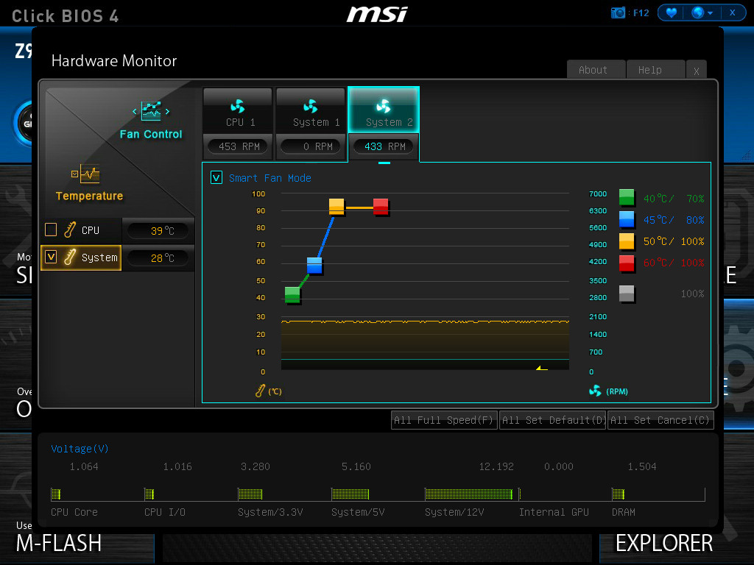Close the Hardware Monitor window
Viewport: 754px width, 565px height.
coord(697,71)
